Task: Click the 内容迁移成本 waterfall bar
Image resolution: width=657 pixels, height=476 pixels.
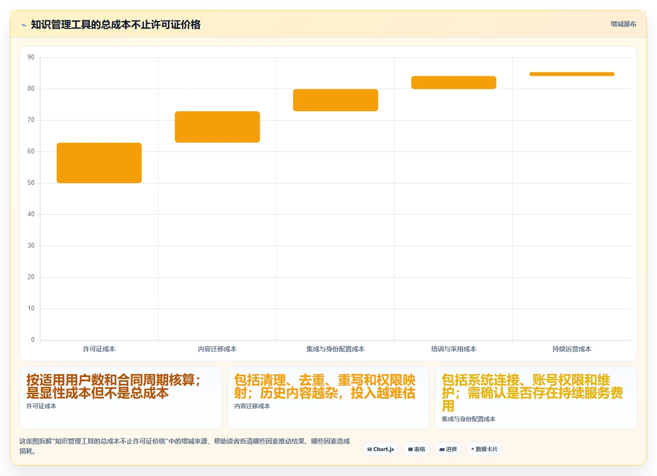Action: pos(217,127)
